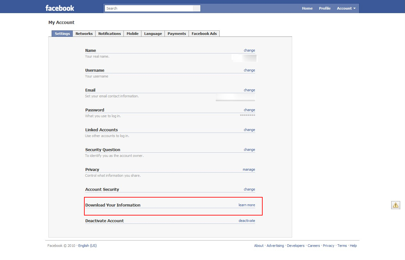
Task: Click change next to Name
Action: click(249, 50)
